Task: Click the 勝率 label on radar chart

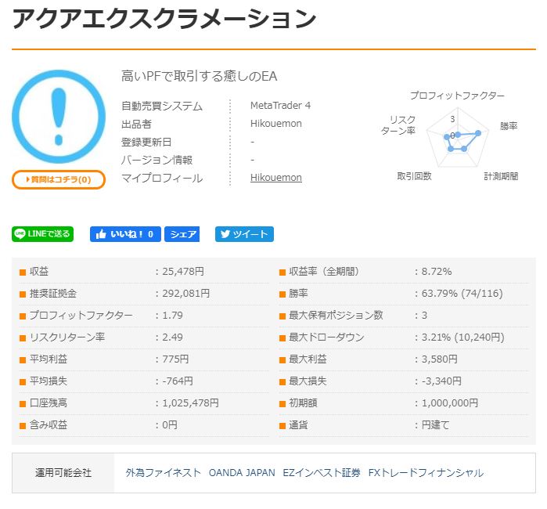Action: point(509,126)
